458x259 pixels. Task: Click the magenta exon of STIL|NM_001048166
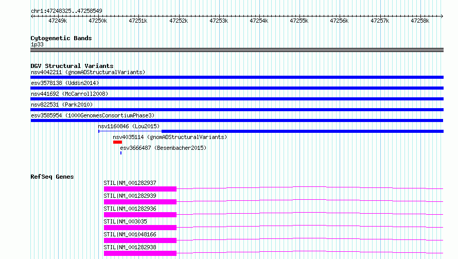140,240
